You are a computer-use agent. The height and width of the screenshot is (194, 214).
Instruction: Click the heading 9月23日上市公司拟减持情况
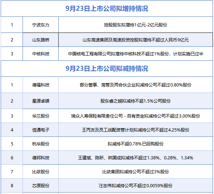pyautogui.click(x=107, y=68)
